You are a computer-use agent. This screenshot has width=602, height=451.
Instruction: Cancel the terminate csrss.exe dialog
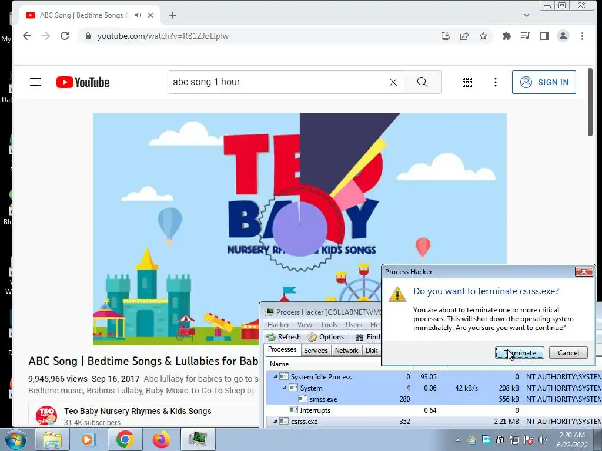pos(568,353)
